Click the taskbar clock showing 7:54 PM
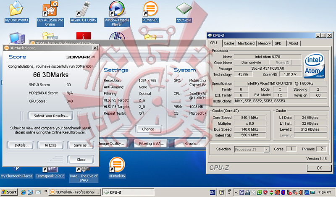Image resolution: width=336 pixels, height=197 pixels. click(x=325, y=192)
